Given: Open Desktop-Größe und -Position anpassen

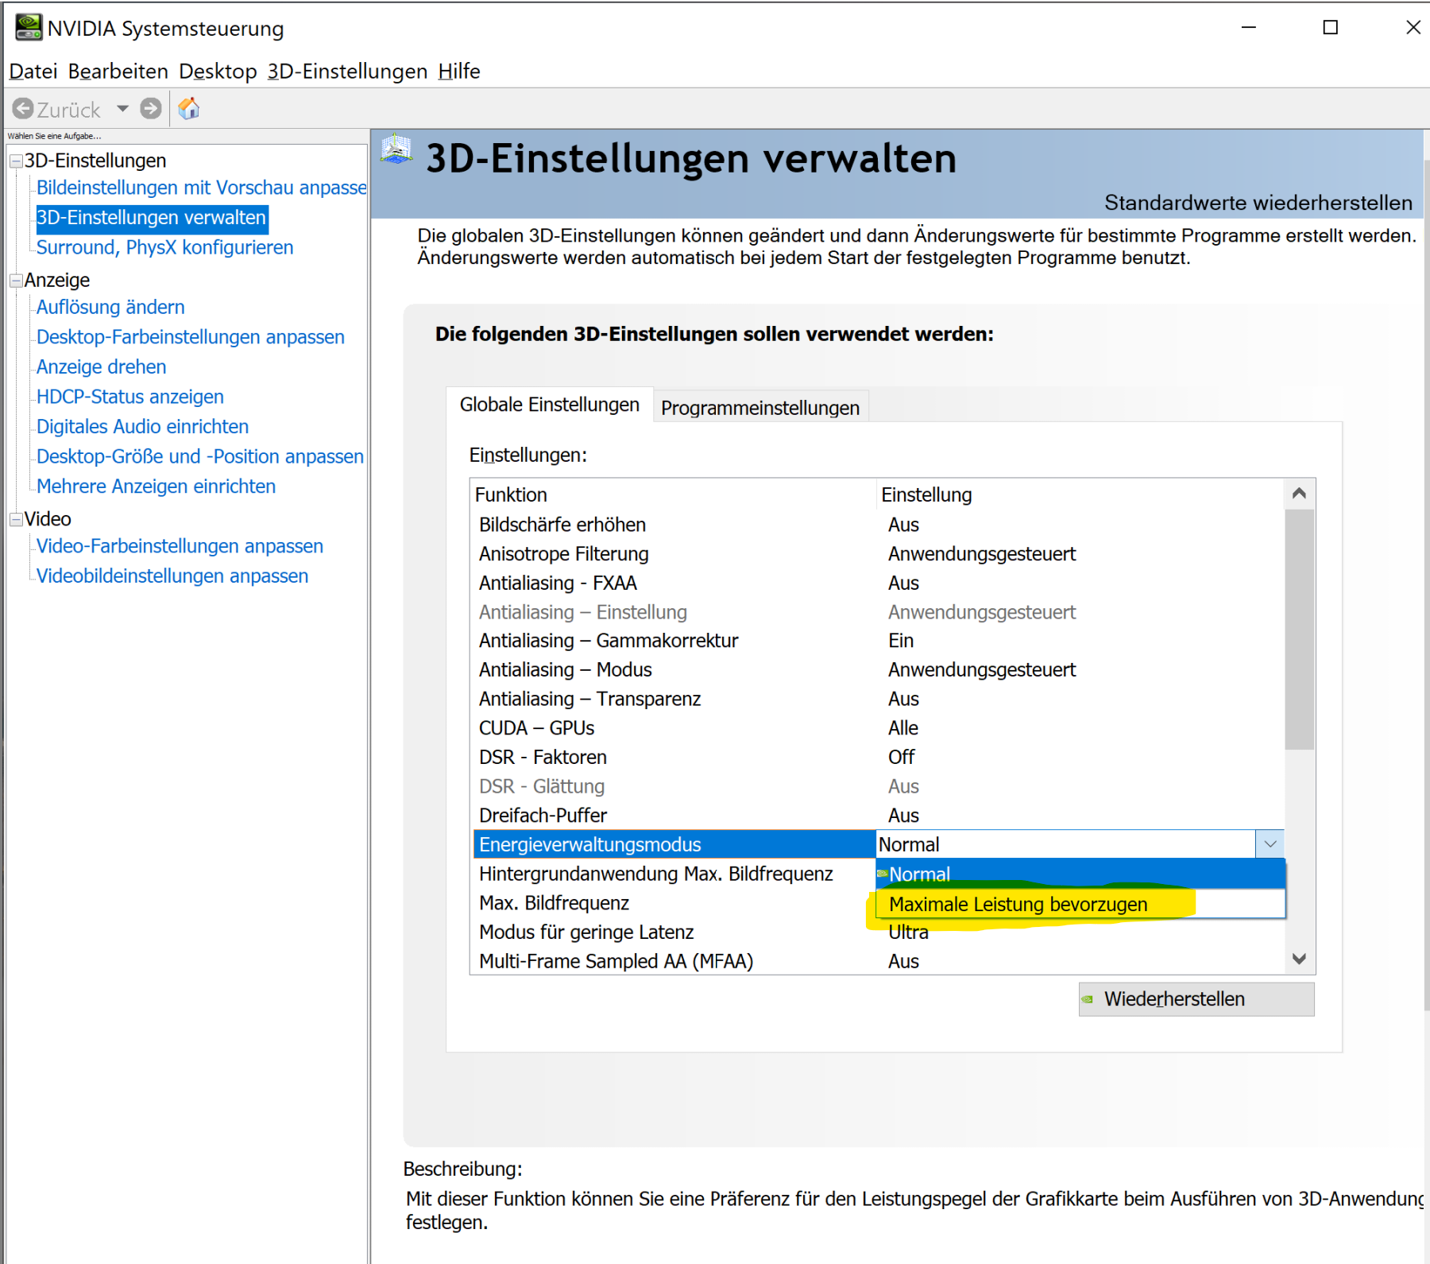Looking at the screenshot, I should point(200,456).
